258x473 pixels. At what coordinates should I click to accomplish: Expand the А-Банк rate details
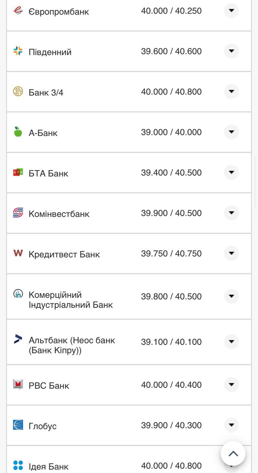point(231,132)
